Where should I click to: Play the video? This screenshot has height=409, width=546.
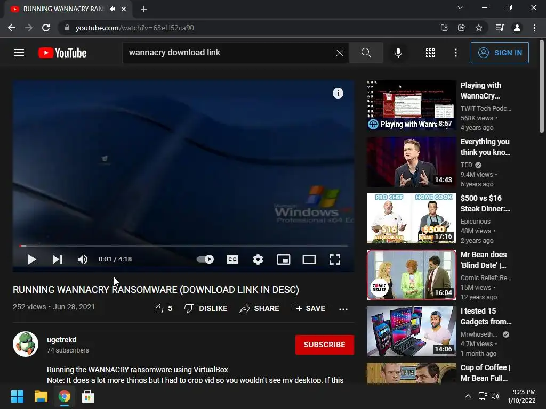pos(31,259)
